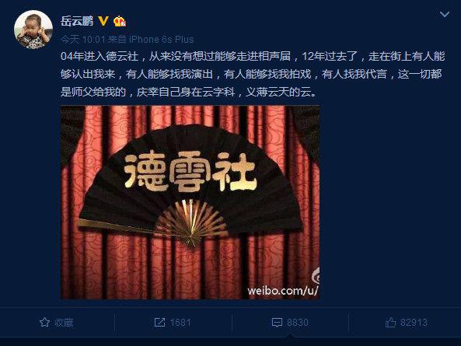The image size is (461, 346).
Task: Click the weibo.com/u/ watermark on image
Action: (283, 291)
